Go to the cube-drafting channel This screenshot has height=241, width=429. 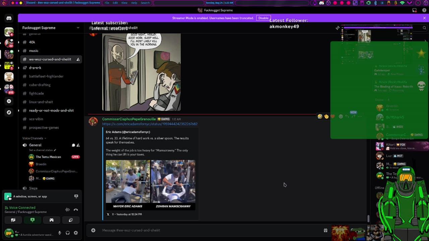coord(51,85)
